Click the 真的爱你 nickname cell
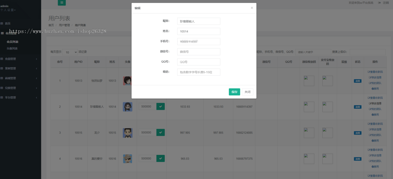 pos(97,159)
